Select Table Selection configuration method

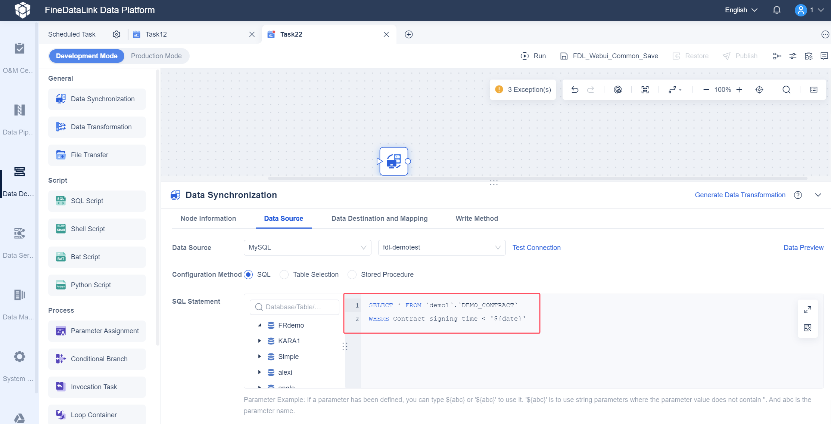(x=284, y=275)
